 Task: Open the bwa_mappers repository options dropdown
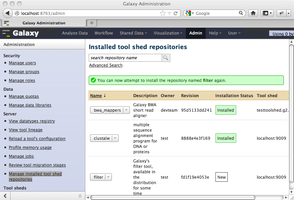126,110
